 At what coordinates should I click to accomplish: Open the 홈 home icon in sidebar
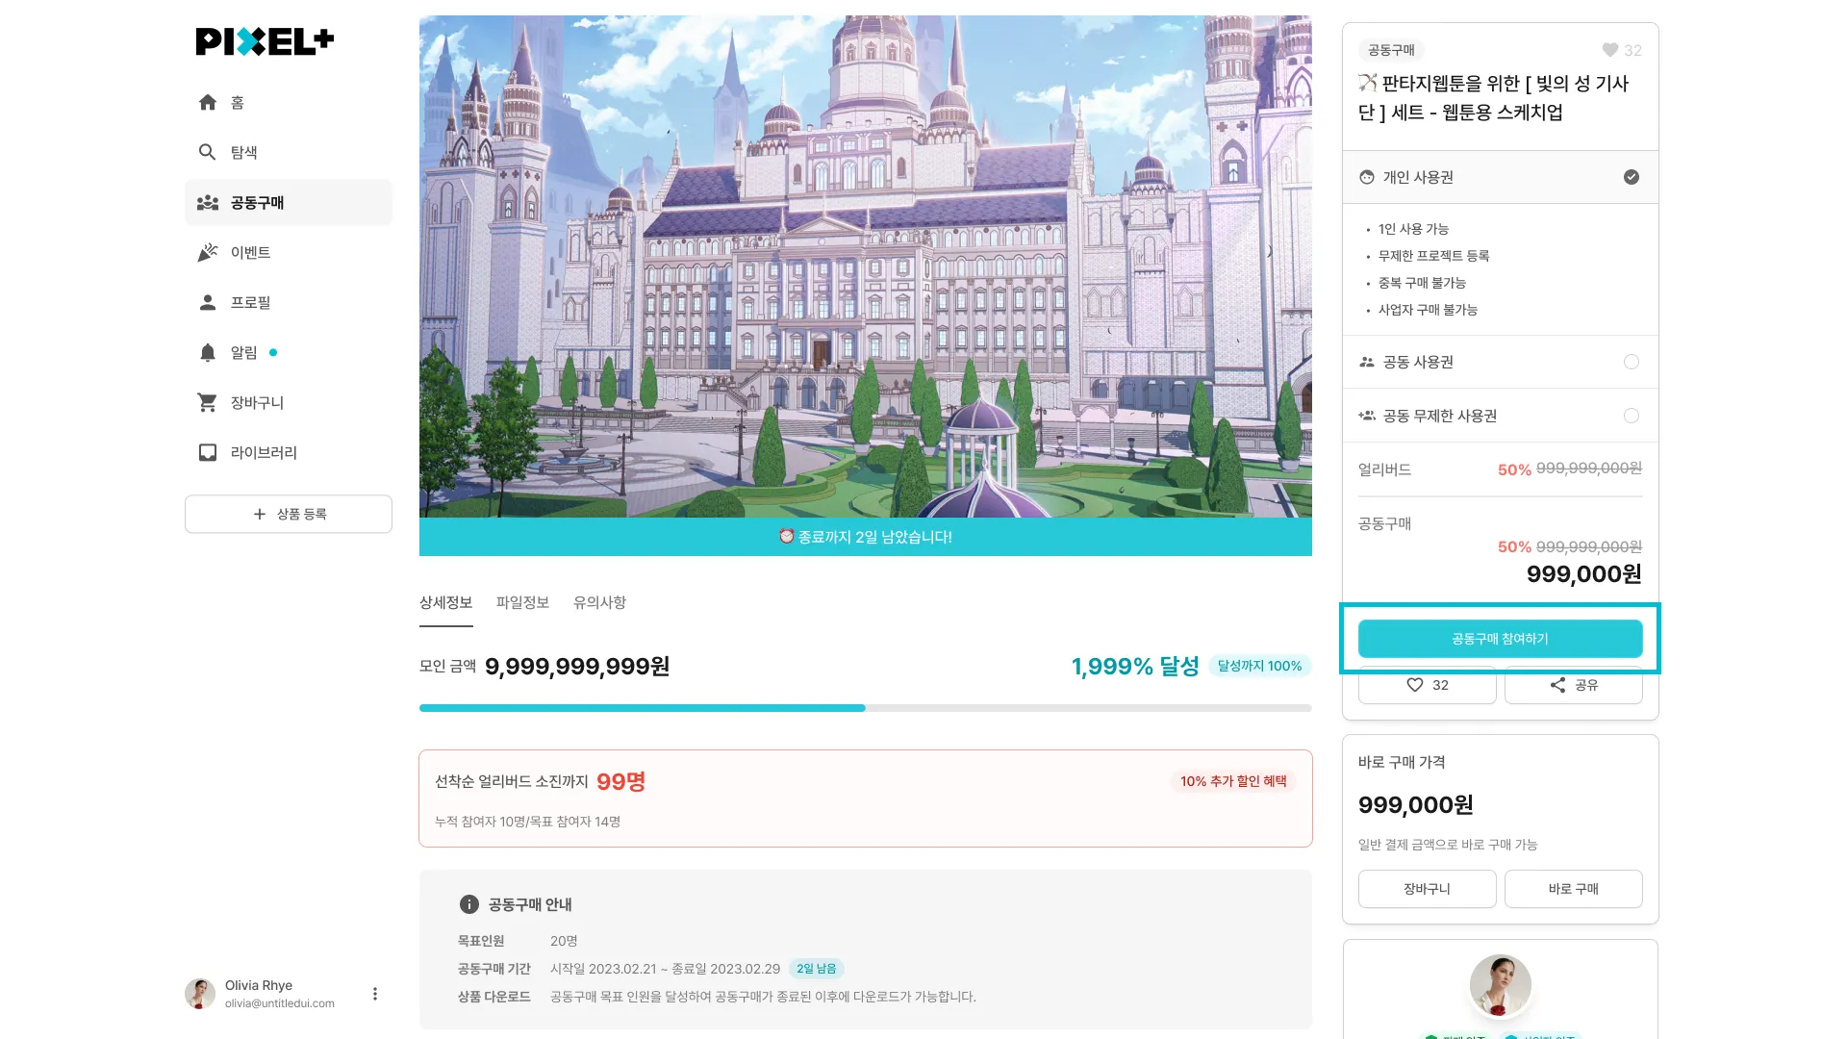pos(208,102)
